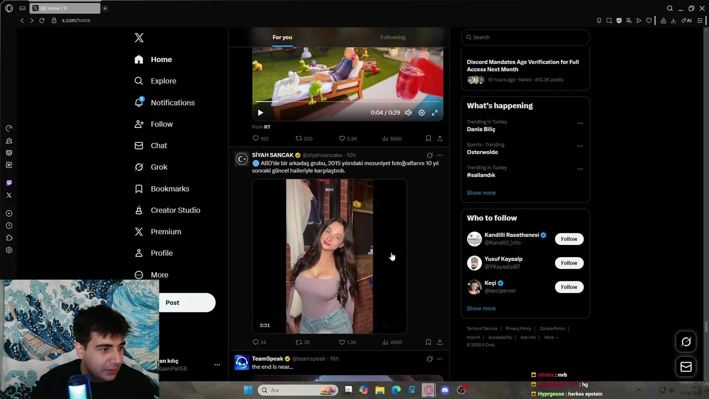Screen dimensions: 709x399
Task: Open Windows Start menu
Action: point(248,390)
